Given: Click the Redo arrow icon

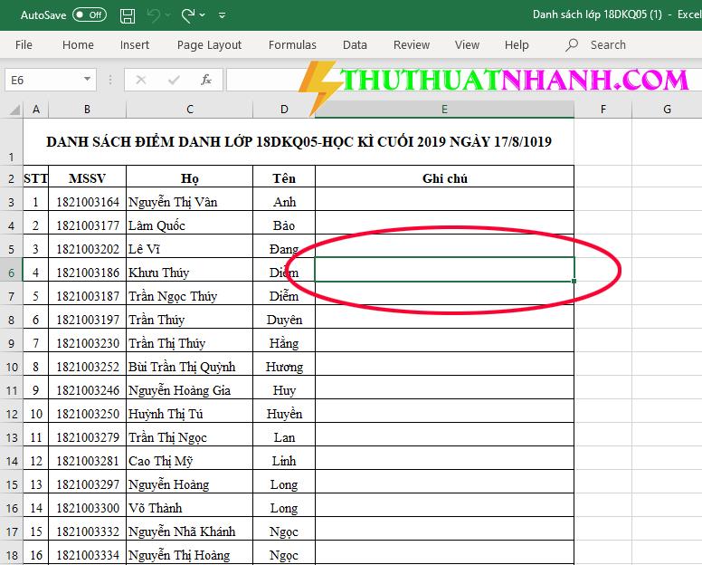Looking at the screenshot, I should point(188,15).
